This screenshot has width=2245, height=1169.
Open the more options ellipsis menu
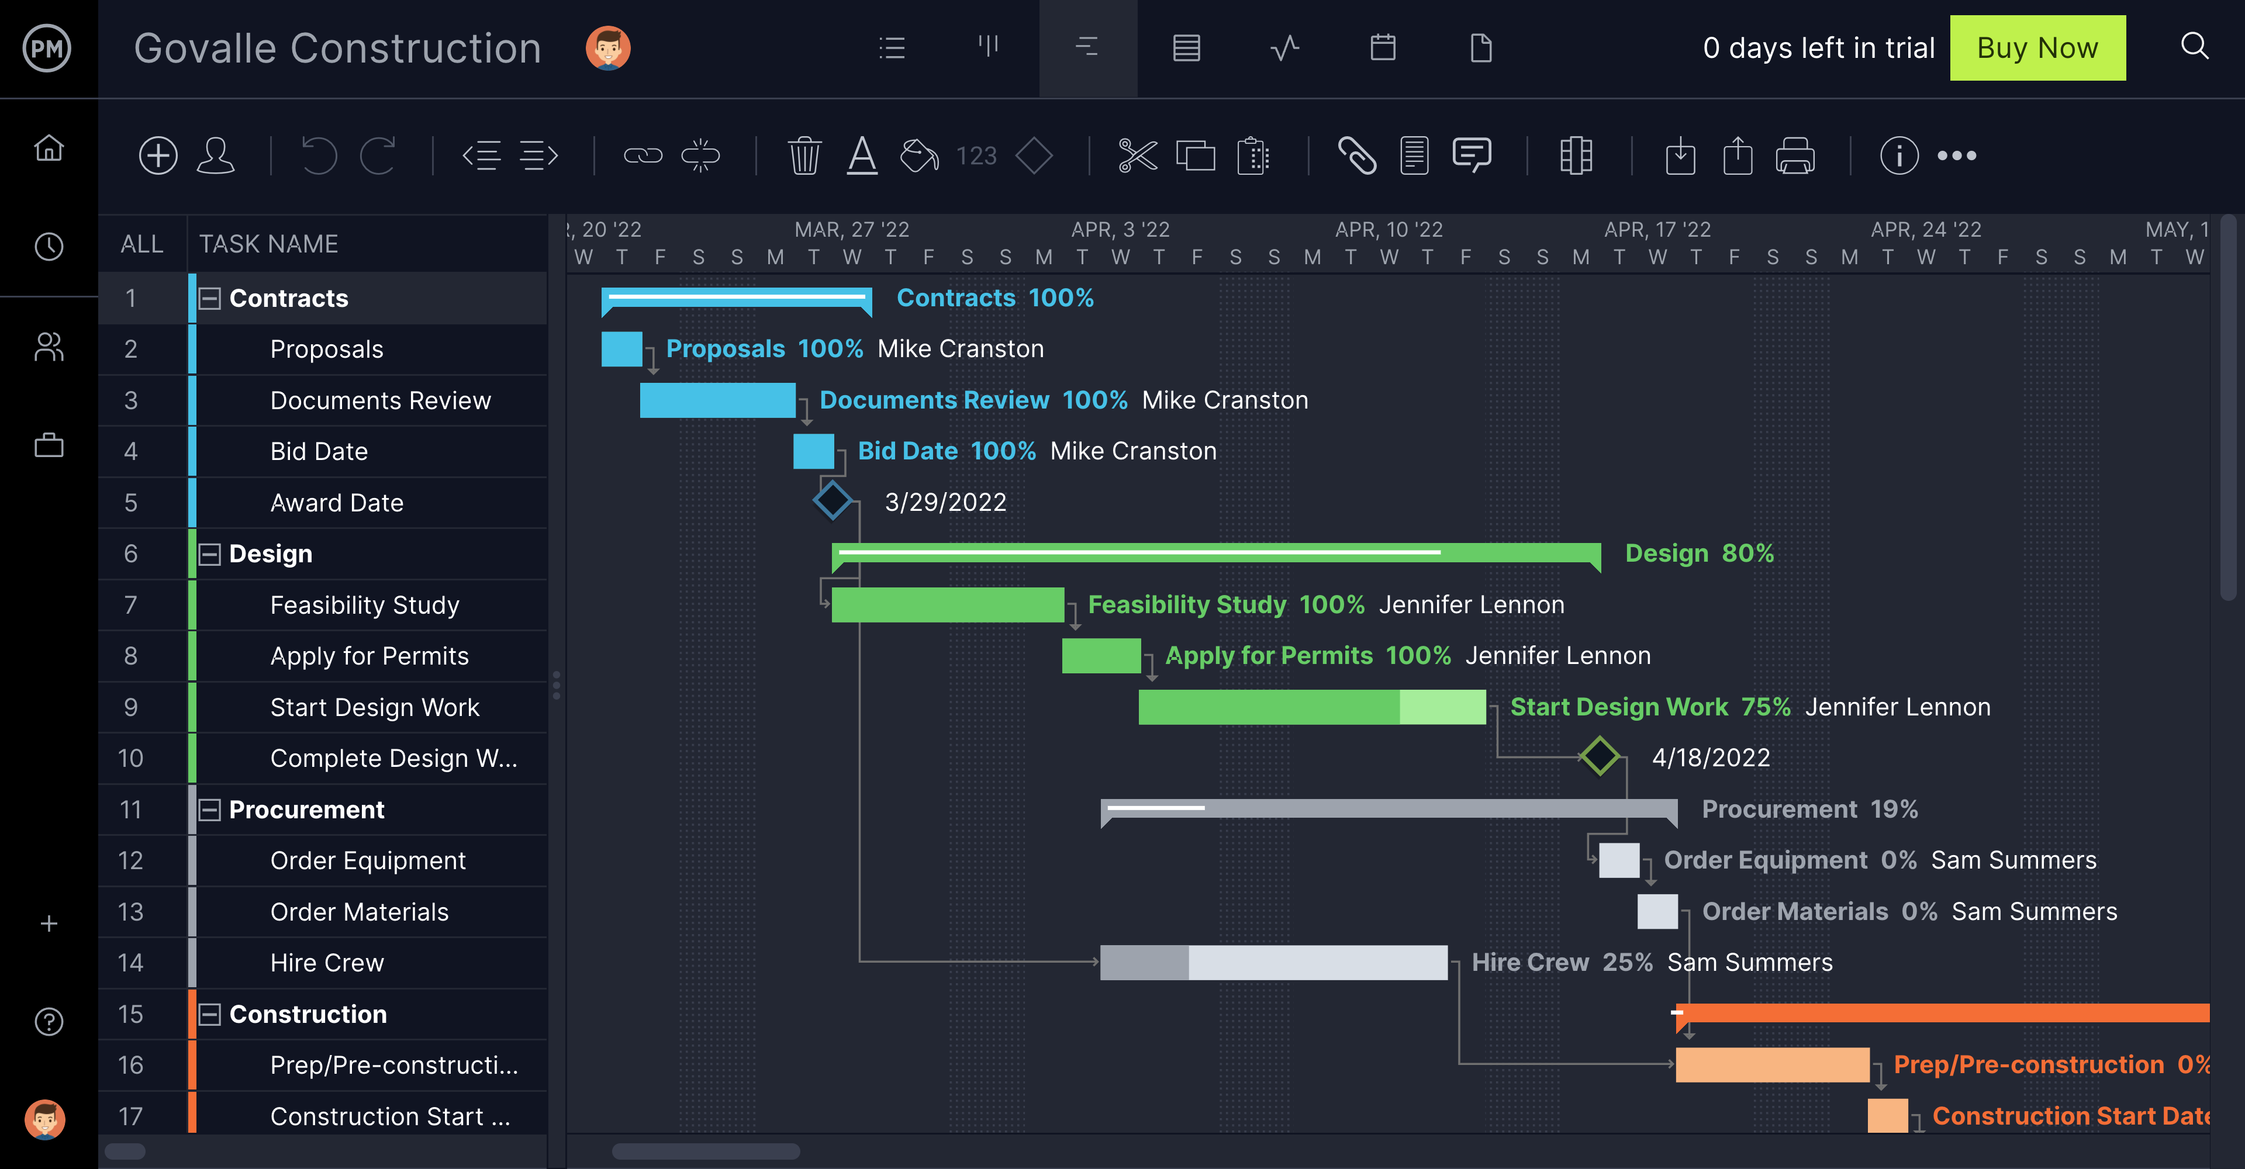1957,157
